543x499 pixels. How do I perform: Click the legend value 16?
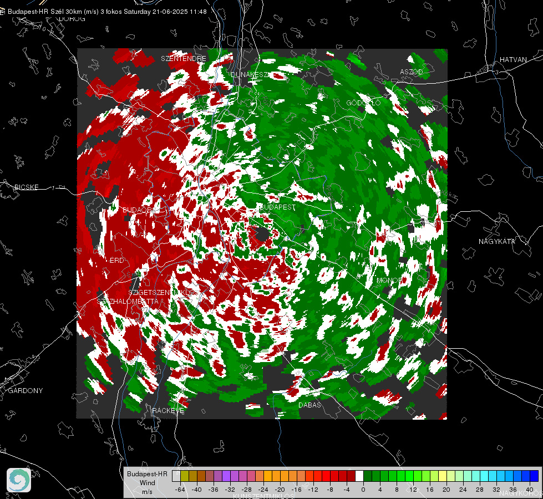coord(430,490)
